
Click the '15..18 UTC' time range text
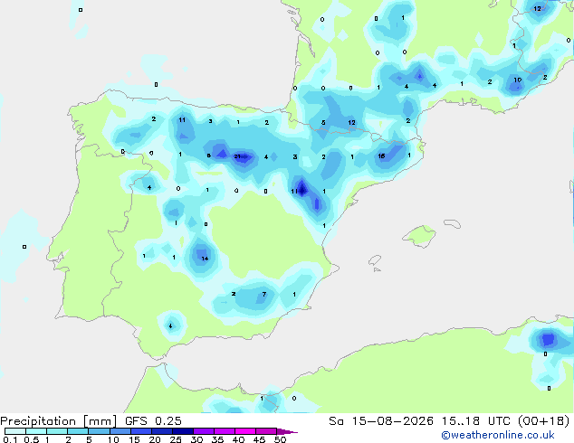(x=476, y=421)
